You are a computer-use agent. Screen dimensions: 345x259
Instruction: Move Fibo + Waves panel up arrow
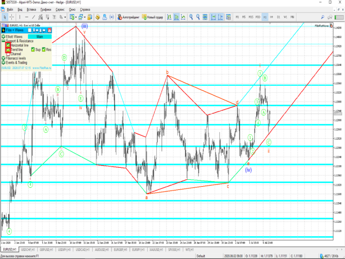pyautogui.click(x=40, y=30)
